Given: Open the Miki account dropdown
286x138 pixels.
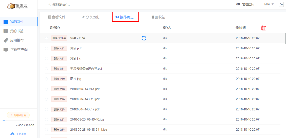Looking at the screenshot, I should click(269, 4).
